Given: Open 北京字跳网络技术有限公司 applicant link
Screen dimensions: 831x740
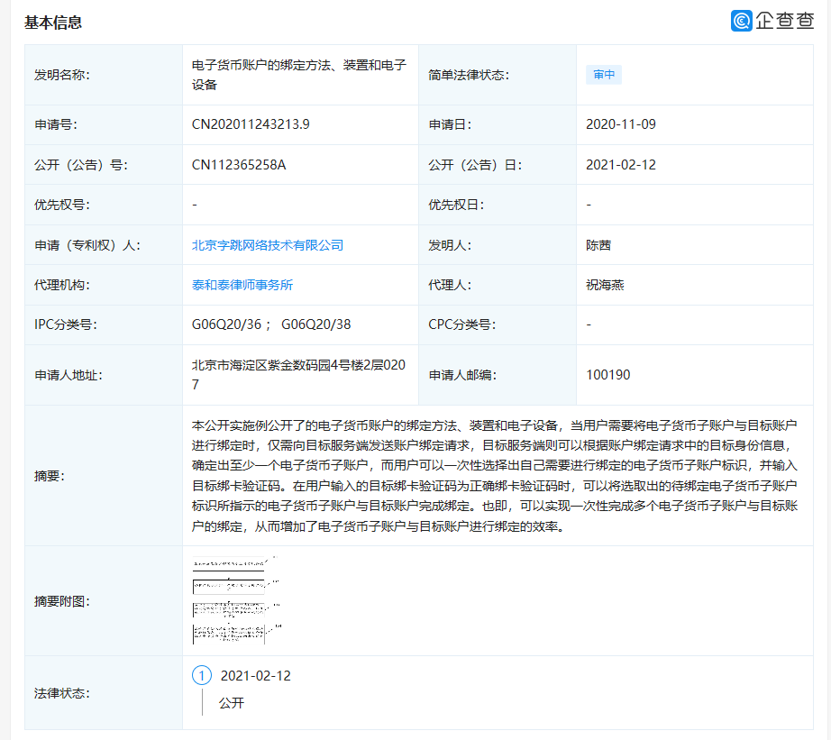Looking at the screenshot, I should pyautogui.click(x=267, y=245).
